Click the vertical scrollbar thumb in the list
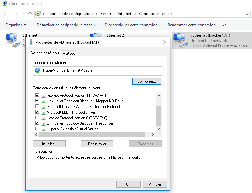Screen dimensions: 252x193 tap(159, 116)
